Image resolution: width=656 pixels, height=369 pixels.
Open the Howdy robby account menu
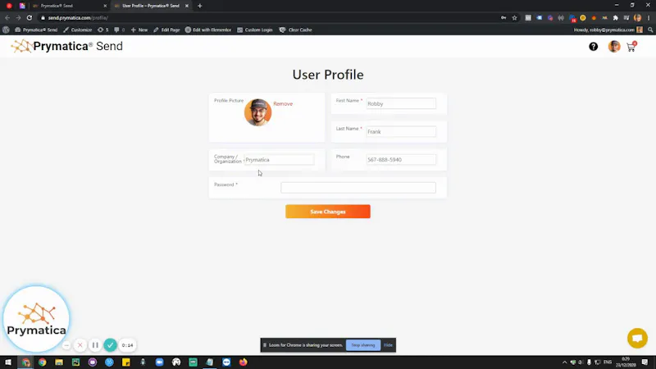point(608,30)
